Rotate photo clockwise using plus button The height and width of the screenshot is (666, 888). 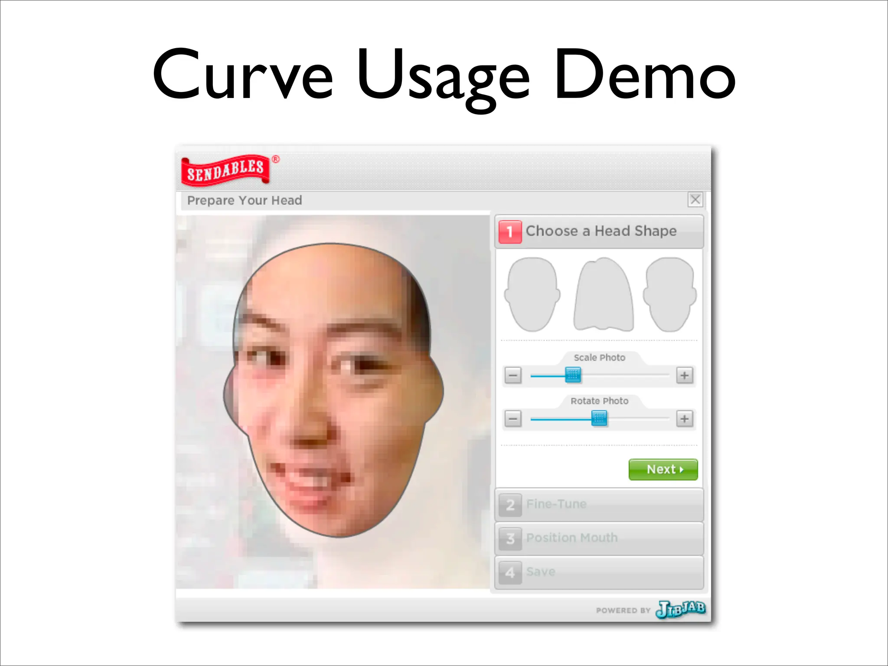[684, 419]
